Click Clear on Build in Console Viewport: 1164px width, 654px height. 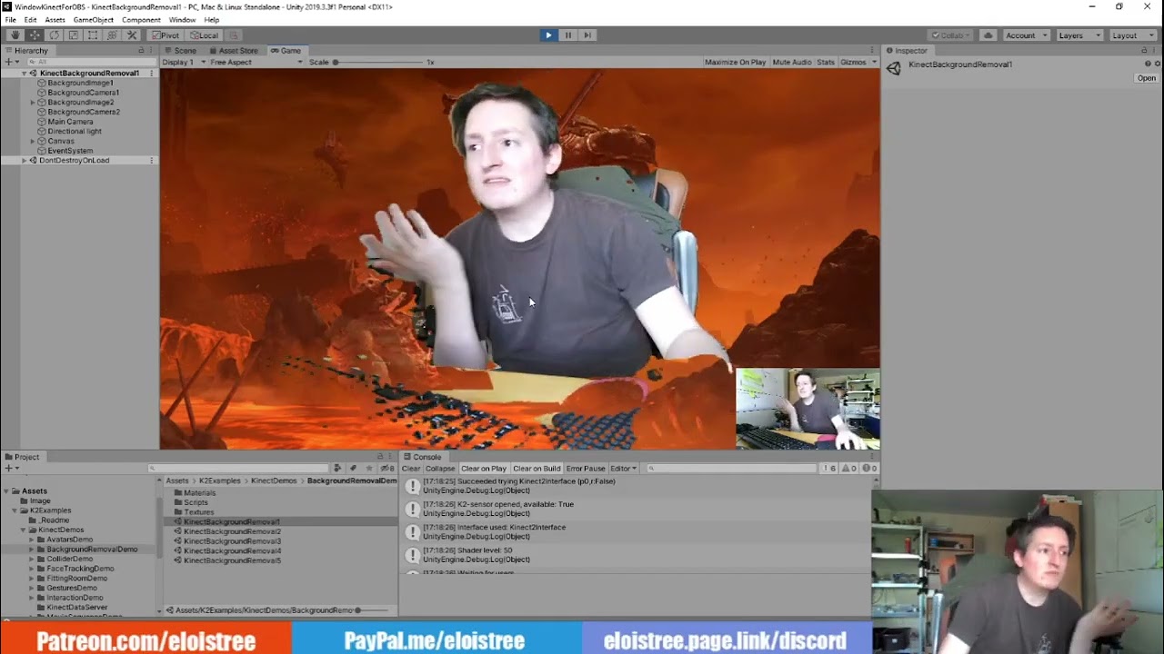point(537,469)
